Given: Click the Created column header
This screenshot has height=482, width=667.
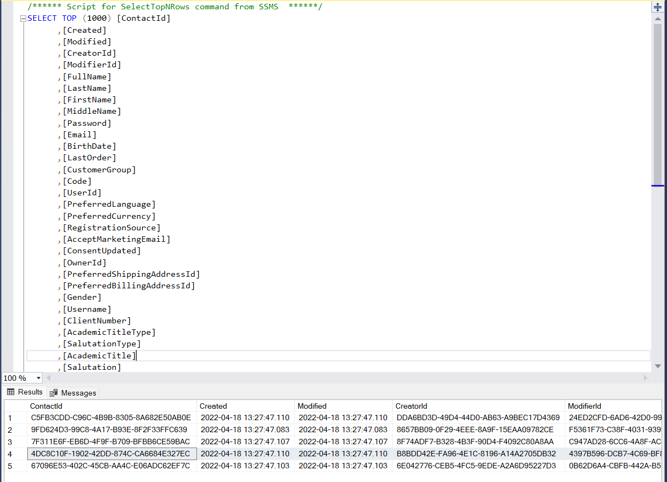Looking at the screenshot, I should (x=213, y=406).
